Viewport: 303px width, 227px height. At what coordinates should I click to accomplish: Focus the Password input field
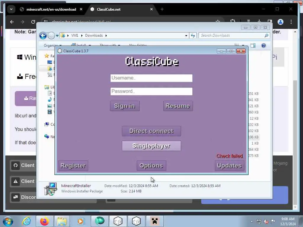tap(151, 91)
